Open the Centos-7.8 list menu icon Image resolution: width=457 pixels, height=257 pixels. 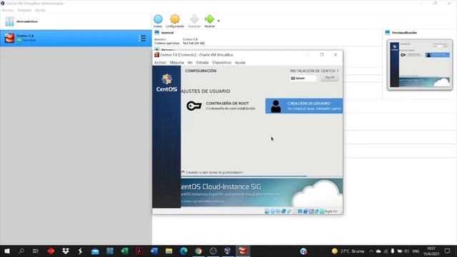pyautogui.click(x=142, y=38)
